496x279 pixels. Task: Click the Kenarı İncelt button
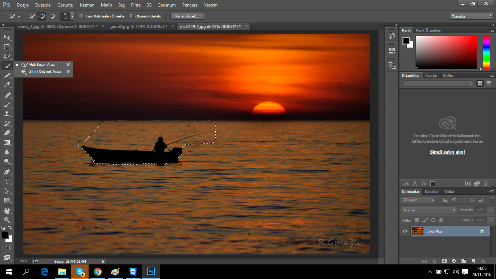[x=187, y=16]
